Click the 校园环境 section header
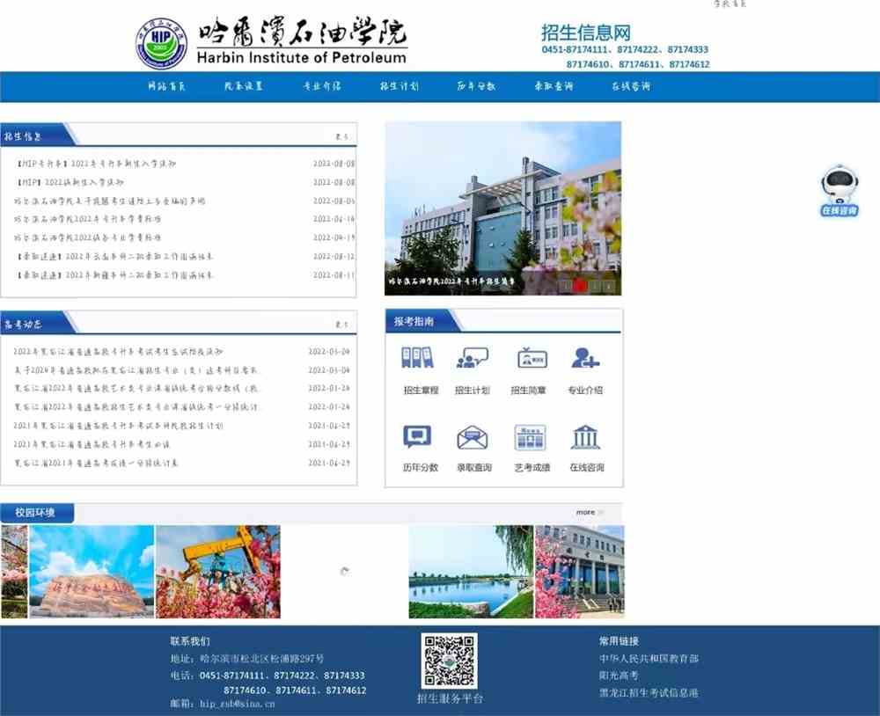 [x=35, y=513]
